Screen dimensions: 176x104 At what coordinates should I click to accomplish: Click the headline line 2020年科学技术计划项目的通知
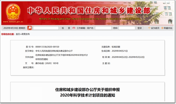pyautogui.click(x=87, y=95)
